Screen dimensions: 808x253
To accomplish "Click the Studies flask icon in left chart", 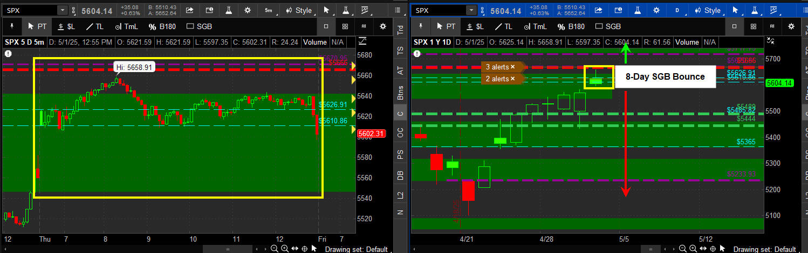I will tap(228, 10).
